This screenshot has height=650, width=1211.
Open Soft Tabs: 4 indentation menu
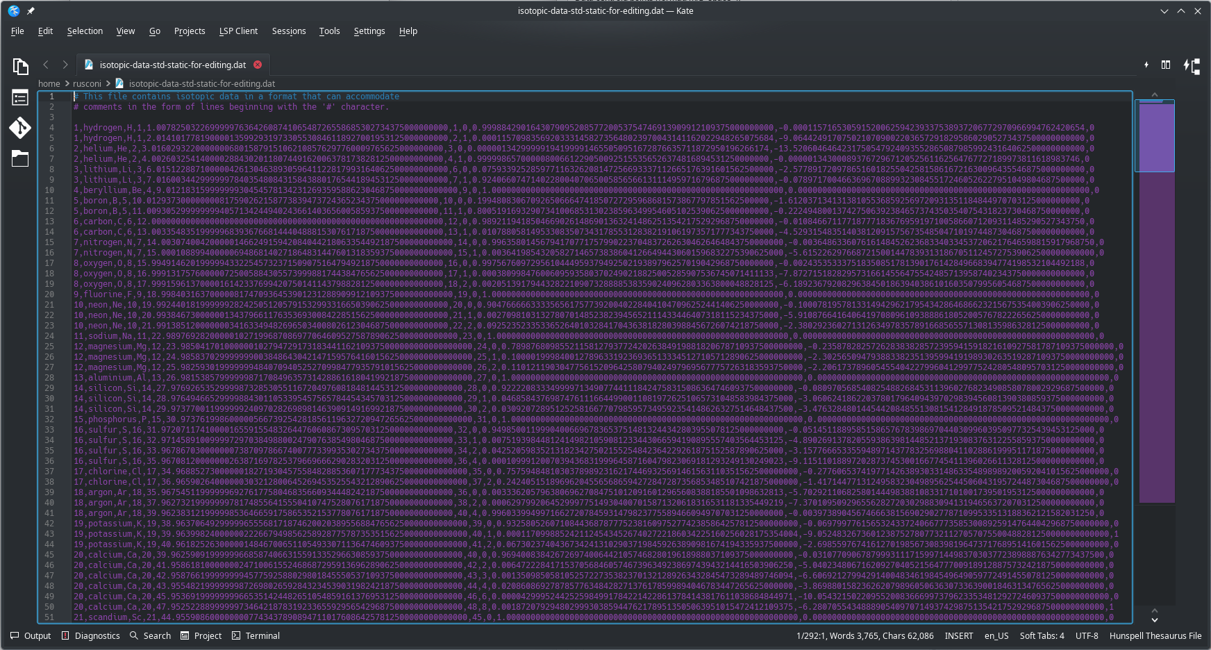click(1042, 635)
